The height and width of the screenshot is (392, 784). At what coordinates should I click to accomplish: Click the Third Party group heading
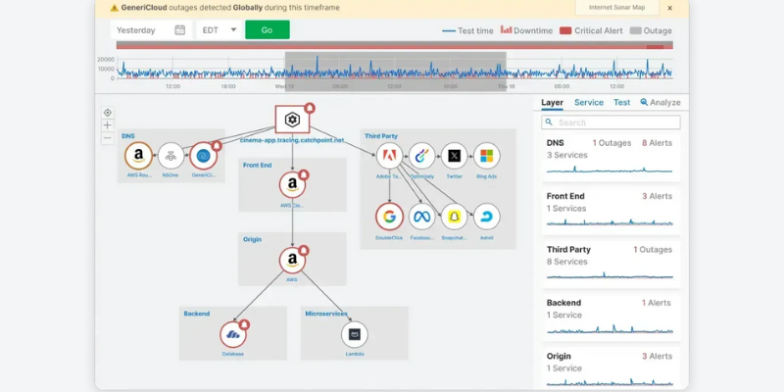[x=381, y=136]
